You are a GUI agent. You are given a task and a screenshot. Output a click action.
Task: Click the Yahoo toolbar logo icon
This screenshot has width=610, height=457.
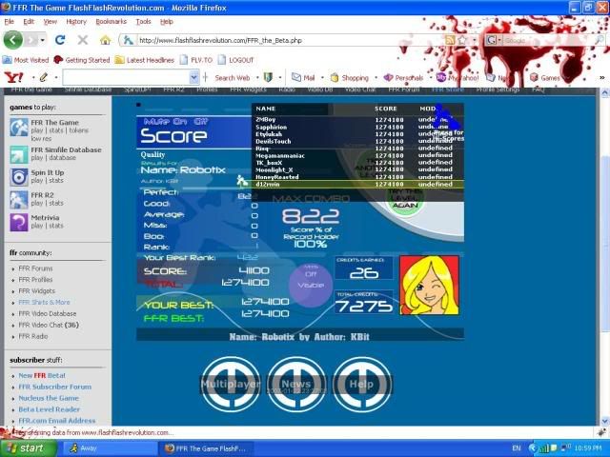11,77
